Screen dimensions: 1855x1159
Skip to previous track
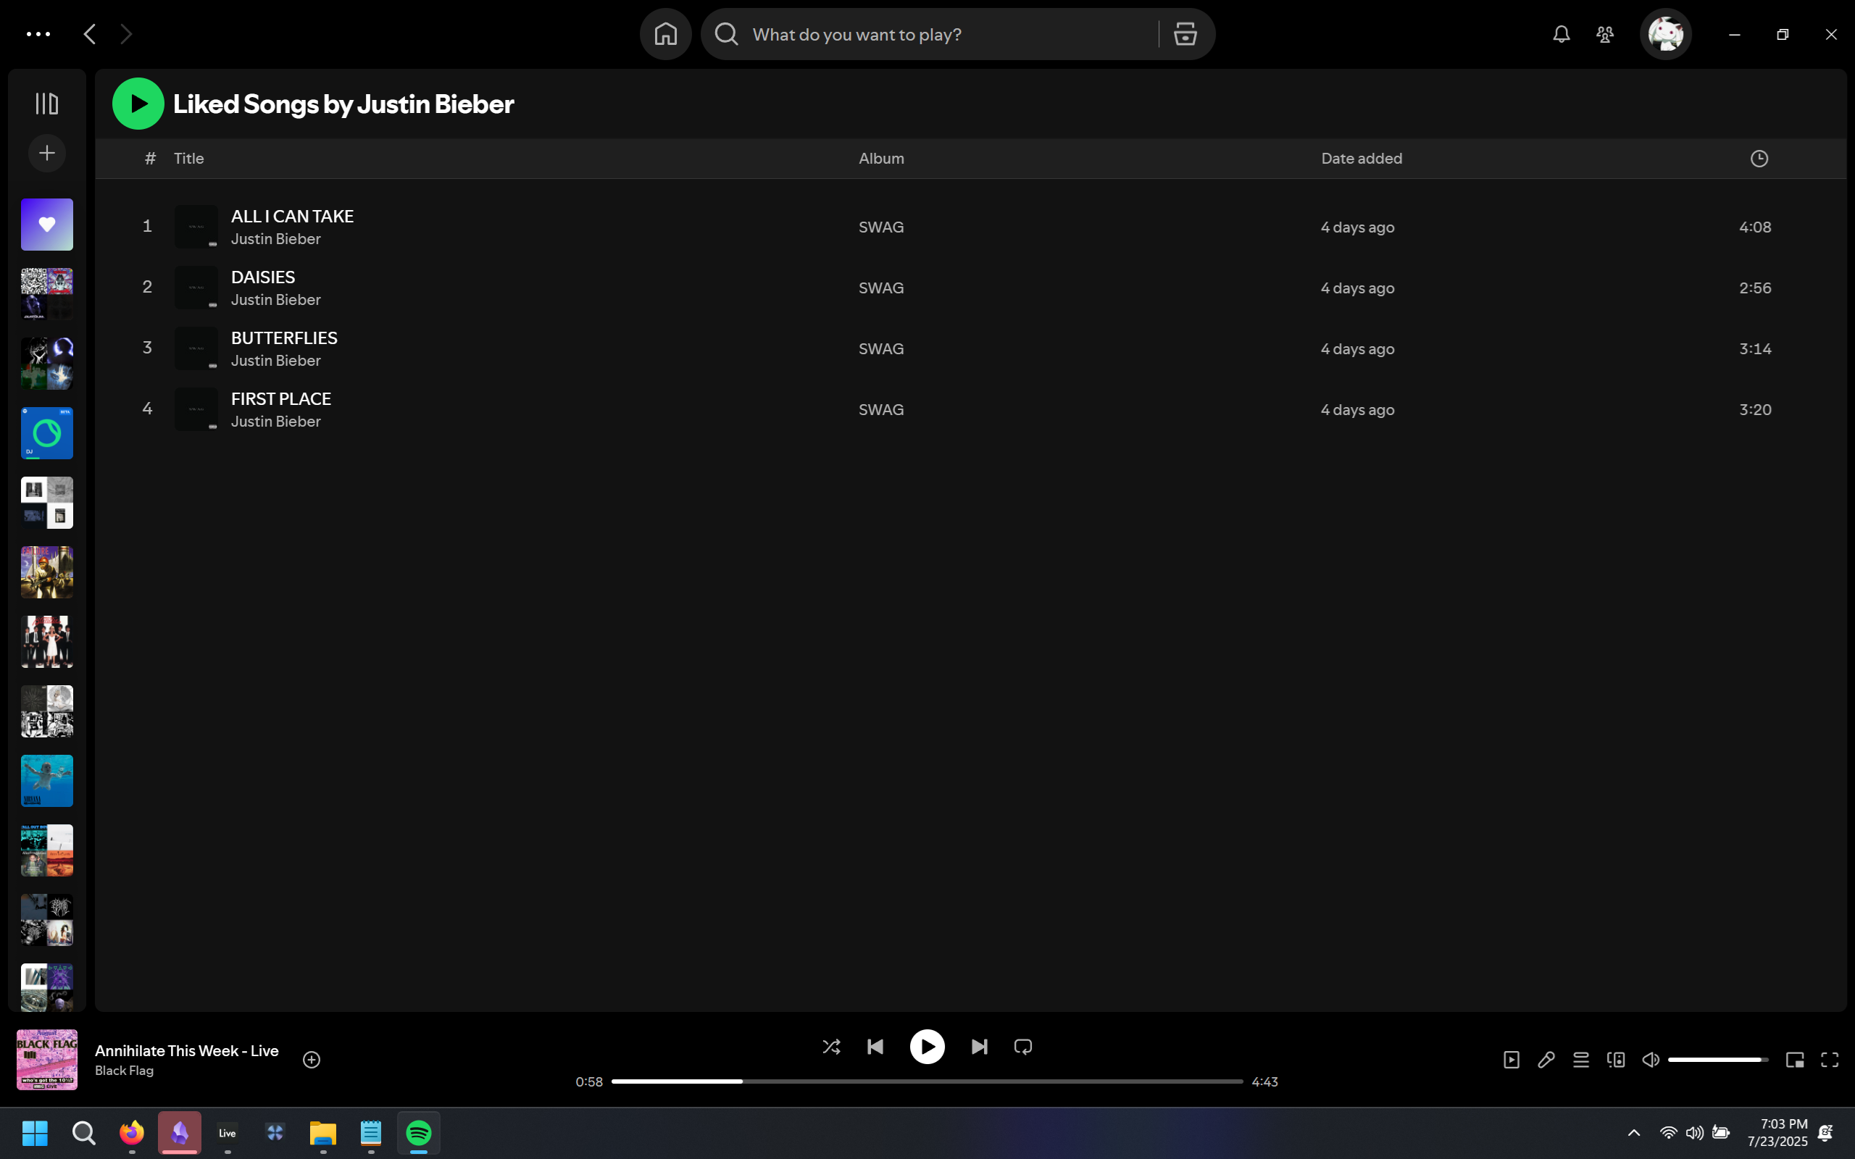pyautogui.click(x=875, y=1046)
